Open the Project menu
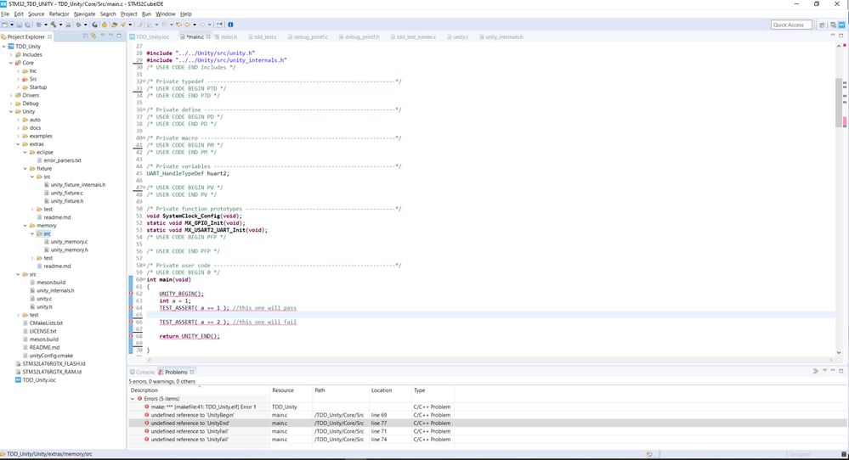This screenshot has width=849, height=460. pyautogui.click(x=128, y=14)
